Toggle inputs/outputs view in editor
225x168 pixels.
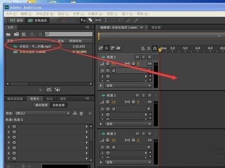coord(101,48)
